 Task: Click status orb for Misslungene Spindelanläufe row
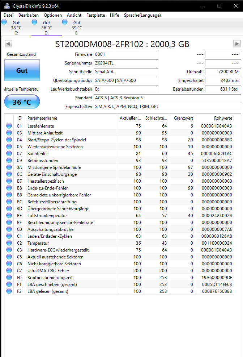point(9,167)
